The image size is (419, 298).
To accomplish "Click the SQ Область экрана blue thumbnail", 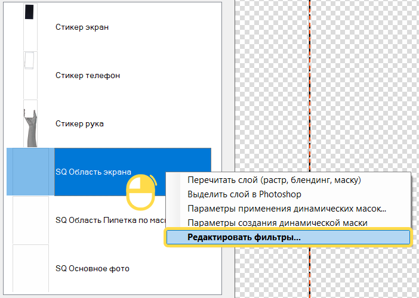I will coord(30,172).
